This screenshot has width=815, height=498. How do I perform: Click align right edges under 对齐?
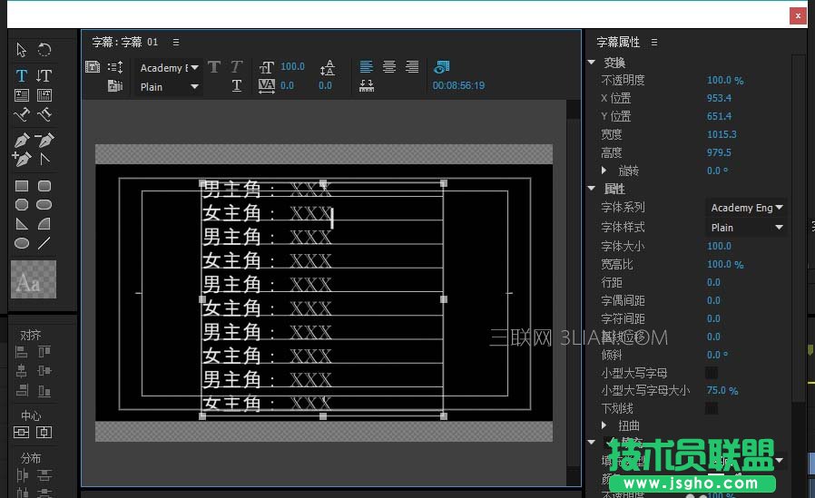coord(21,390)
